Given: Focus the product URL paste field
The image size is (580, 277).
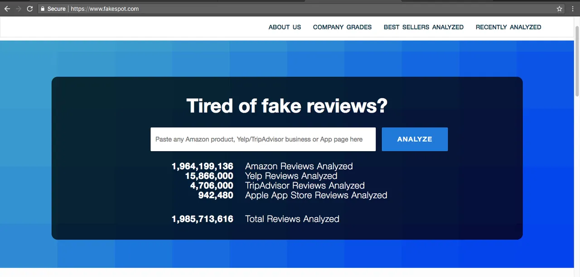Looking at the screenshot, I should click(x=263, y=139).
